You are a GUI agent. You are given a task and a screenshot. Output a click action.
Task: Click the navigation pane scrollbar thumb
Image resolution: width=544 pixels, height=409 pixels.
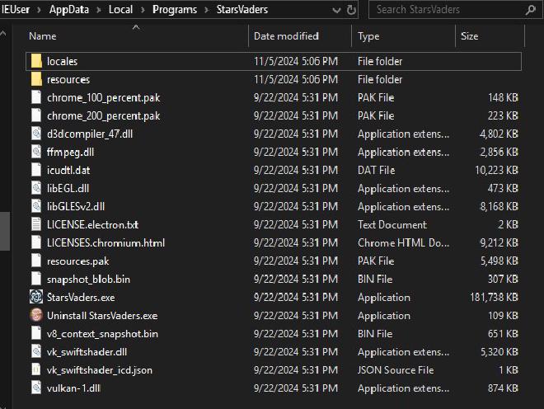[x=5, y=231]
